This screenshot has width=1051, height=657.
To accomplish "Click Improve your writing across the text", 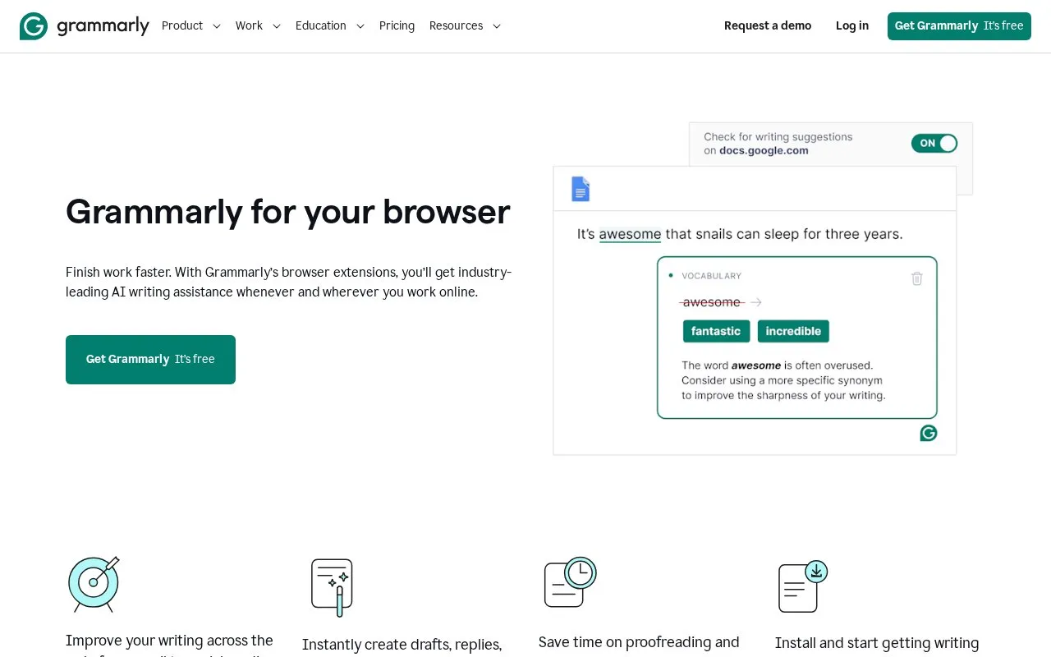I will 169,641.
